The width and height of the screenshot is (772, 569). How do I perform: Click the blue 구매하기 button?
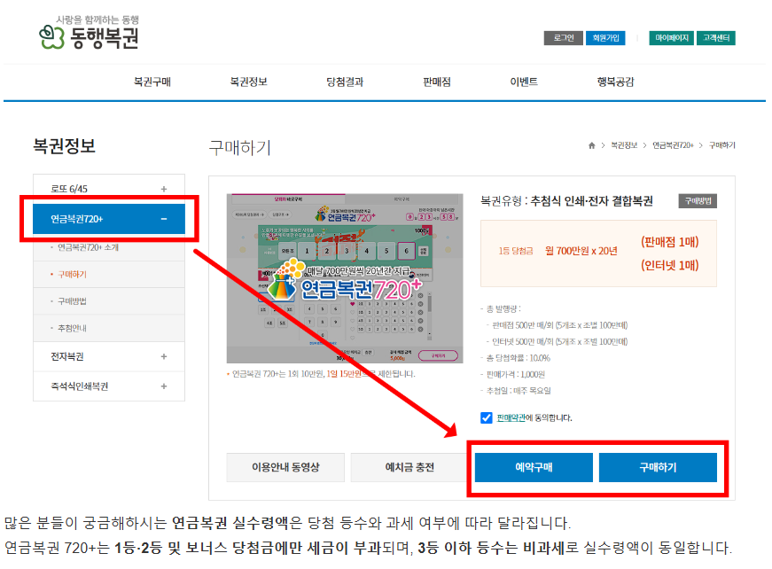pyautogui.click(x=658, y=467)
